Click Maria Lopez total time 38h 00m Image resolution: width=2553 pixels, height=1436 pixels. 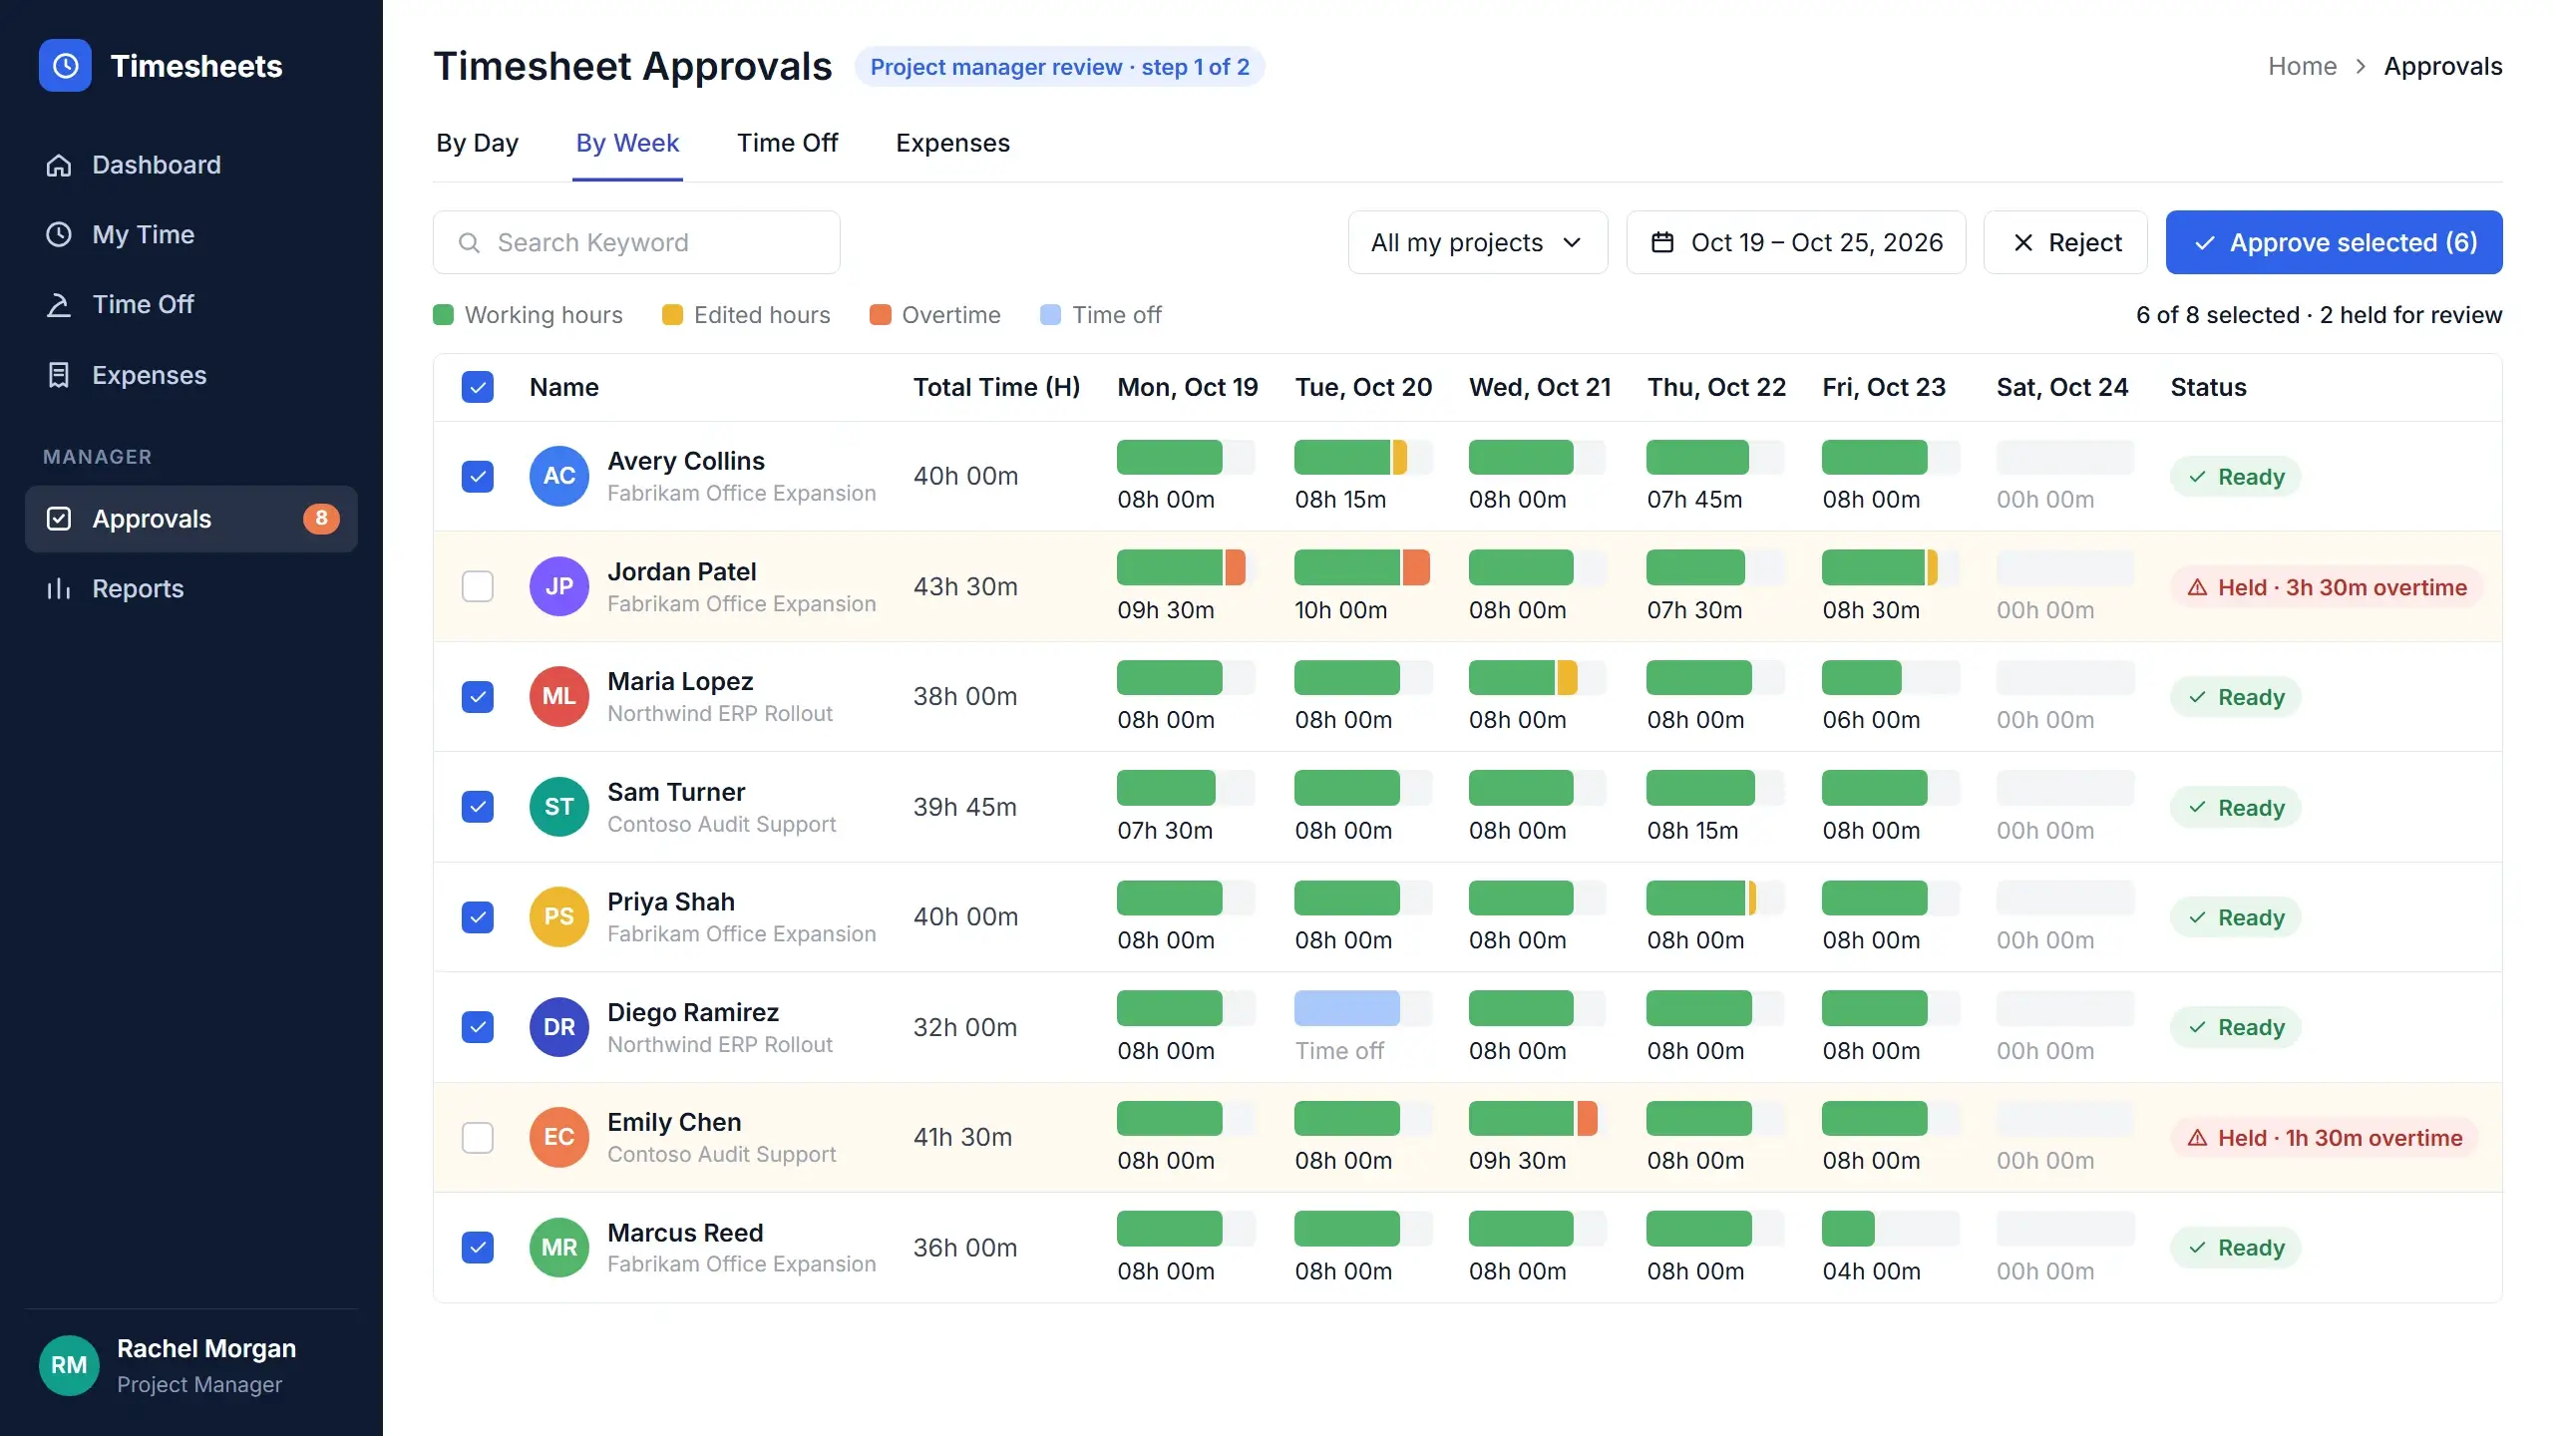tap(965, 697)
